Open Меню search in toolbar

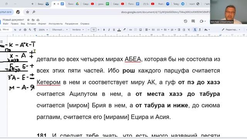(6, 29)
